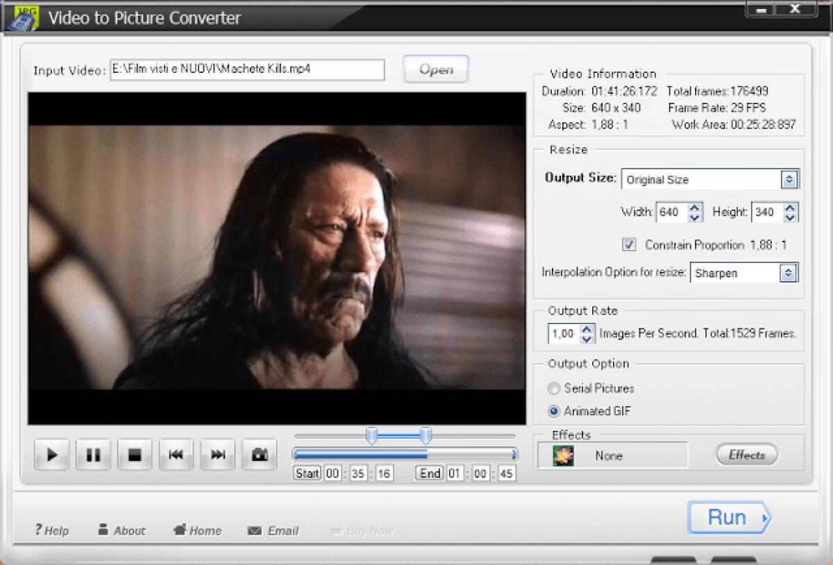
Task: Open the Interpolation Option dropdown showing Sharpen
Action: [789, 273]
